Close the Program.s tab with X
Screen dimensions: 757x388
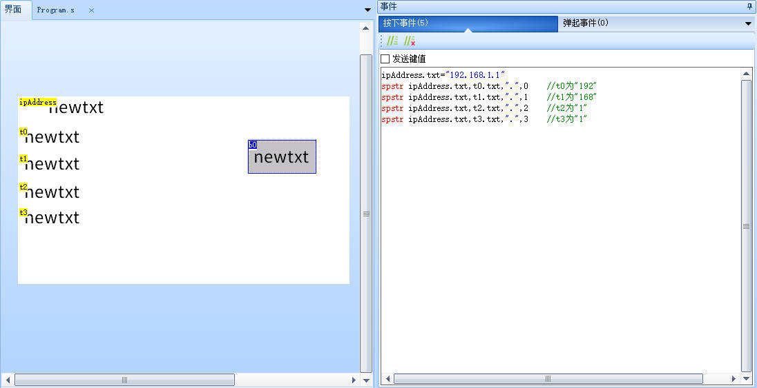(91, 10)
